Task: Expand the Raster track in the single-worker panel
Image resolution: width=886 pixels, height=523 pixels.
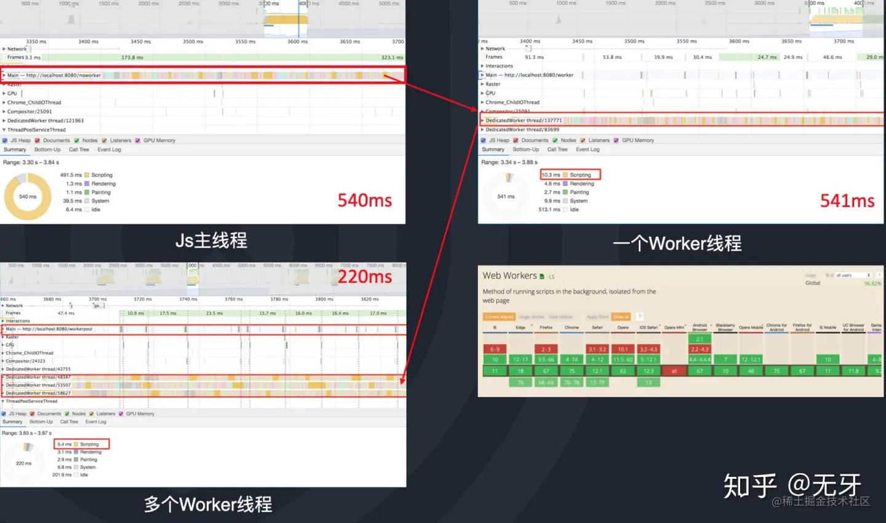Action: point(482,84)
